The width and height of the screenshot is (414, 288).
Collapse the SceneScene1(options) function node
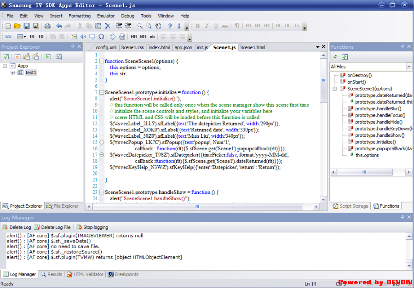(x=335, y=89)
